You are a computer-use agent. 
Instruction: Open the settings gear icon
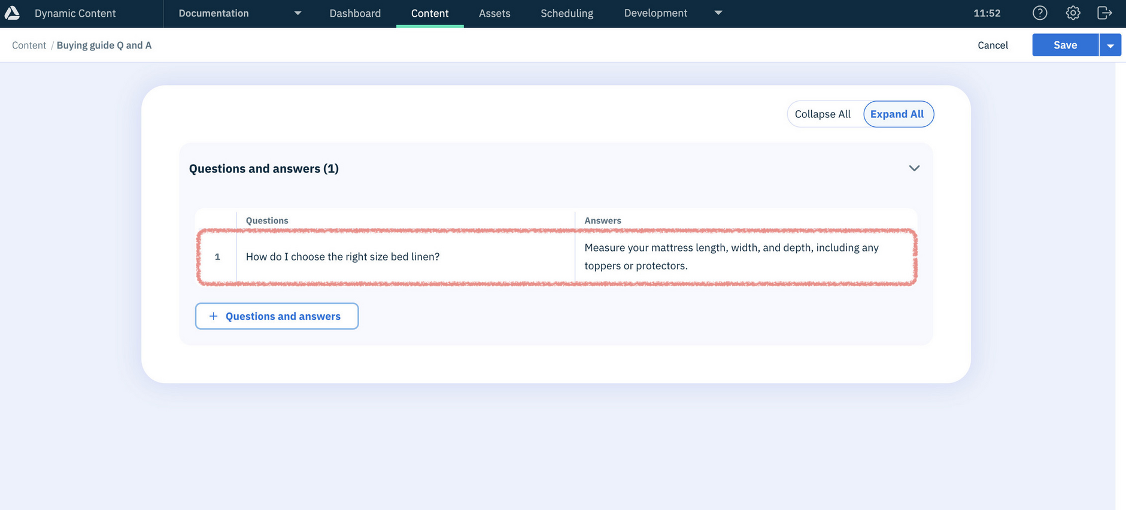(x=1073, y=13)
